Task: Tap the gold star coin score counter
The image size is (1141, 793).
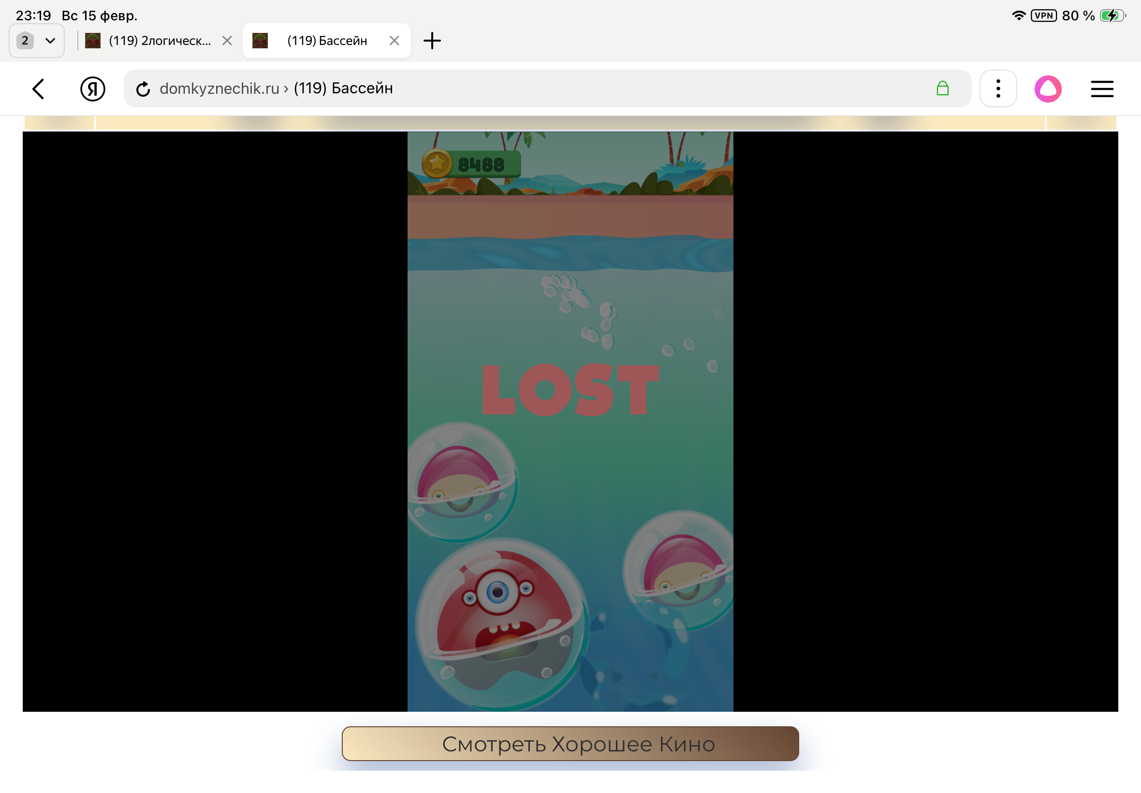Action: click(x=470, y=164)
